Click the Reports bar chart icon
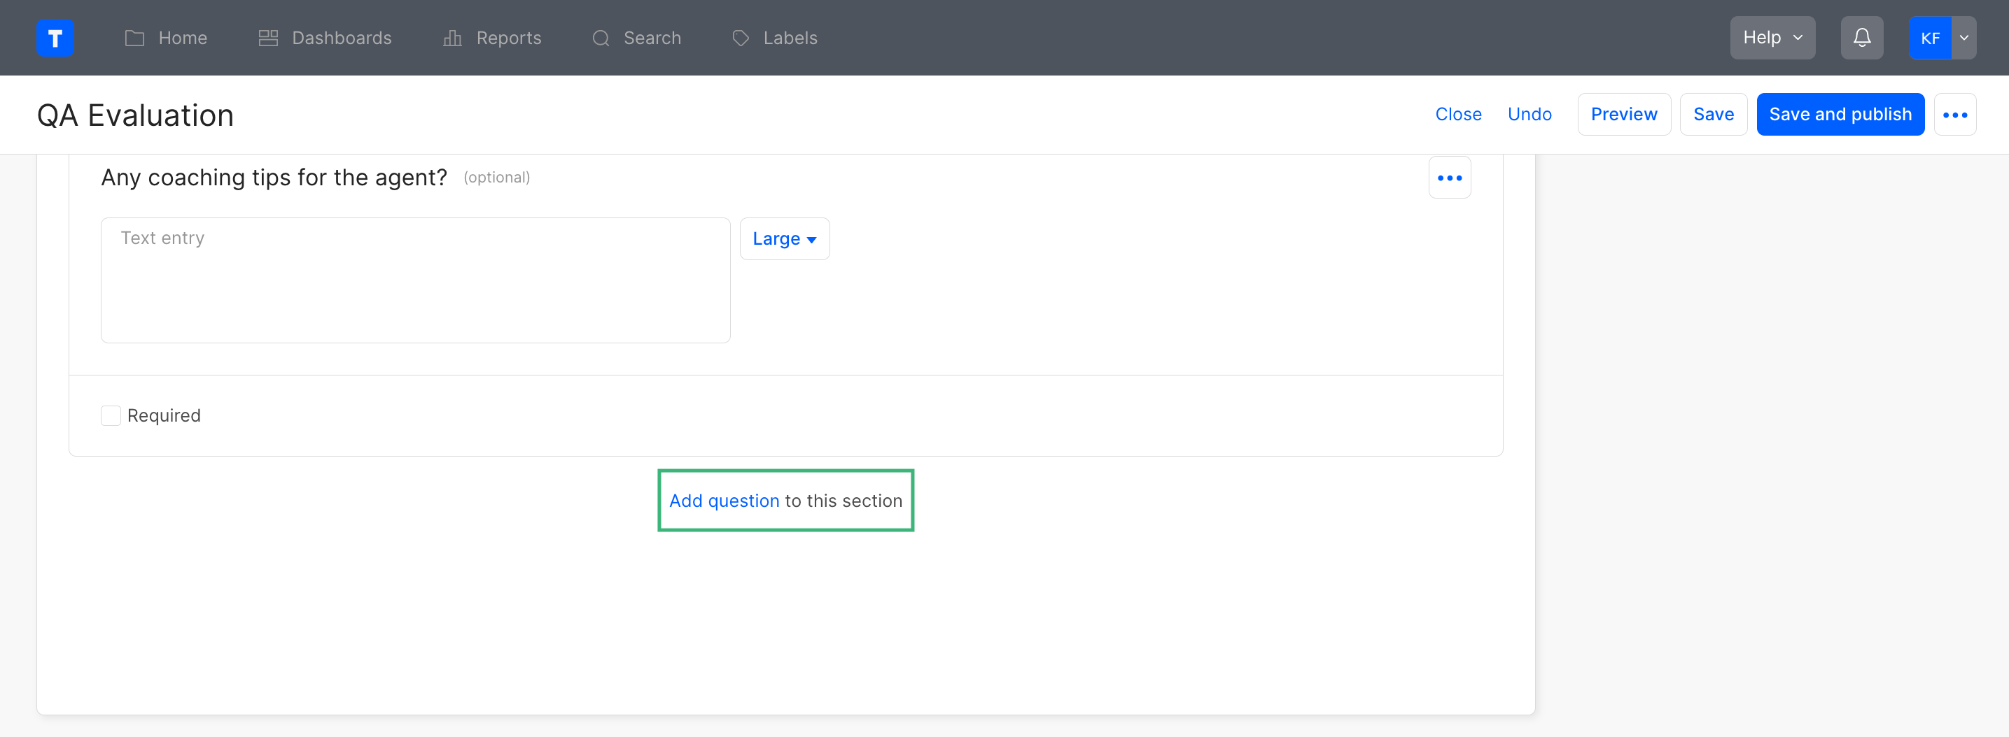Image resolution: width=2009 pixels, height=737 pixels. (x=452, y=37)
